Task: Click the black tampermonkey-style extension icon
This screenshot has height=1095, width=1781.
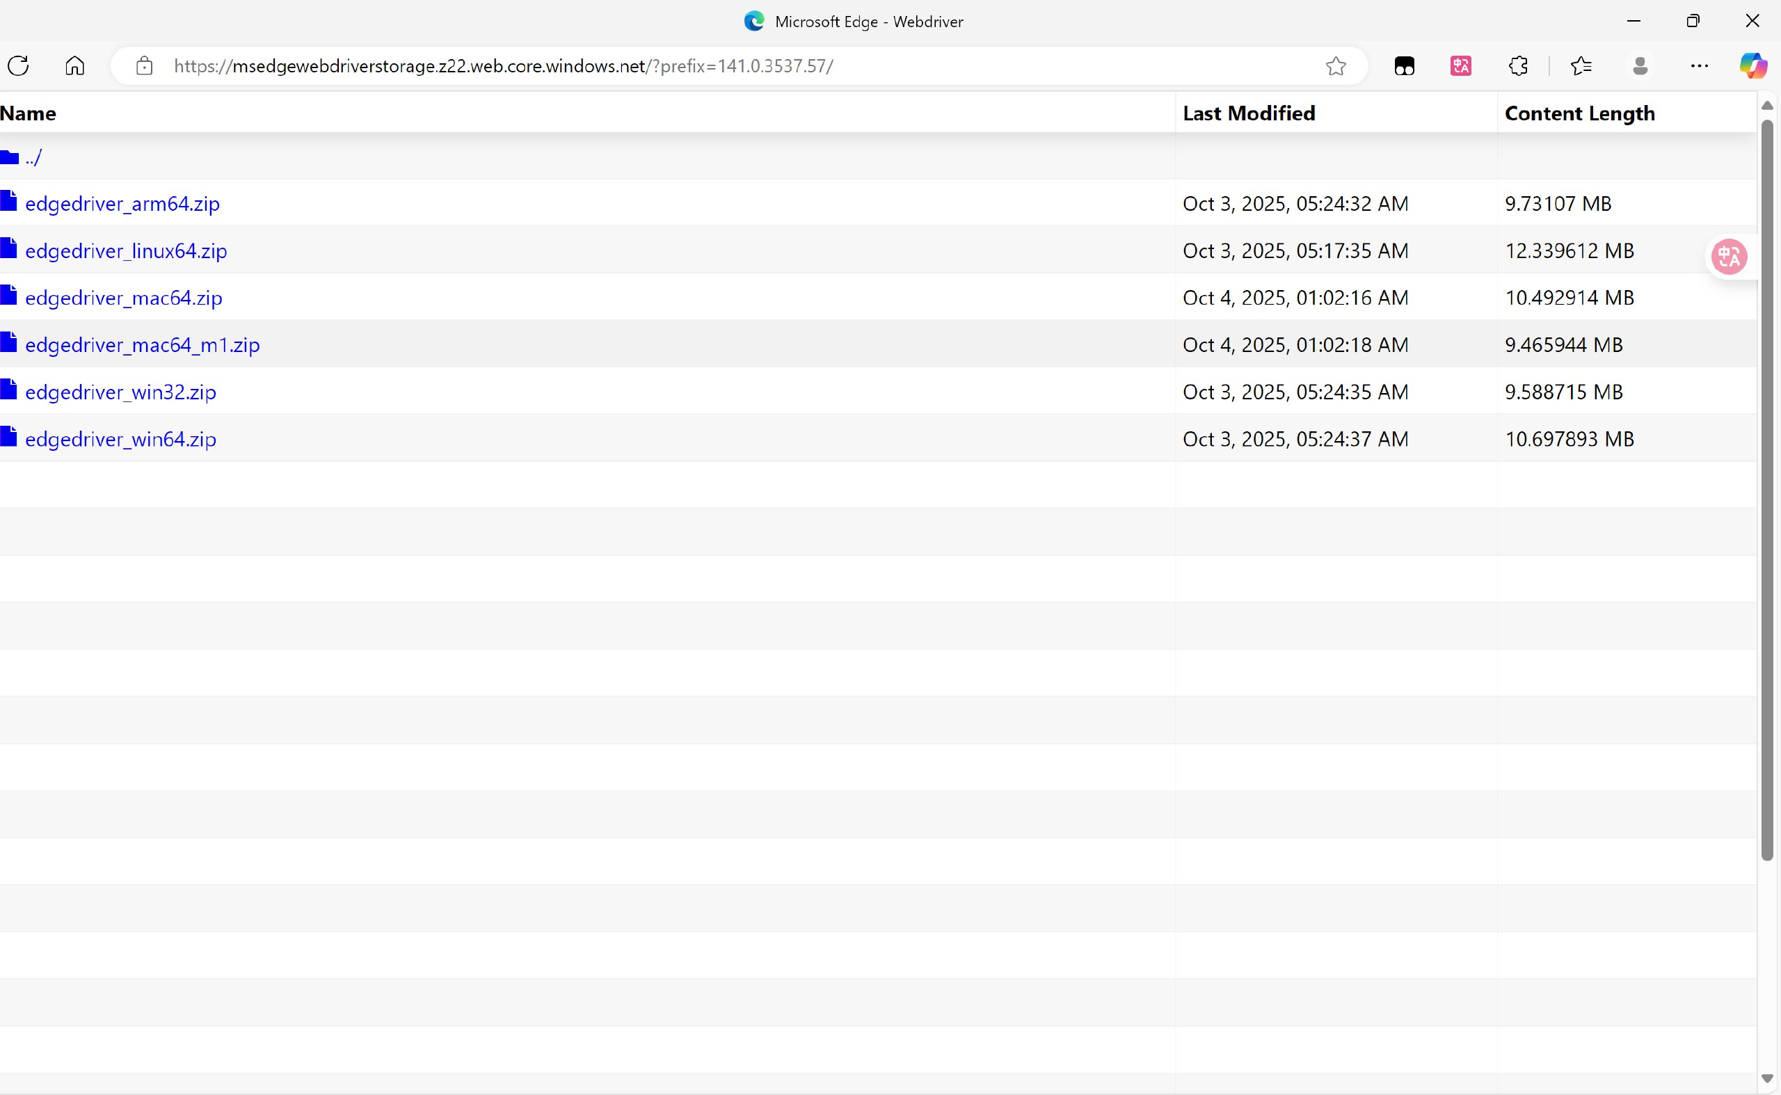Action: point(1404,66)
